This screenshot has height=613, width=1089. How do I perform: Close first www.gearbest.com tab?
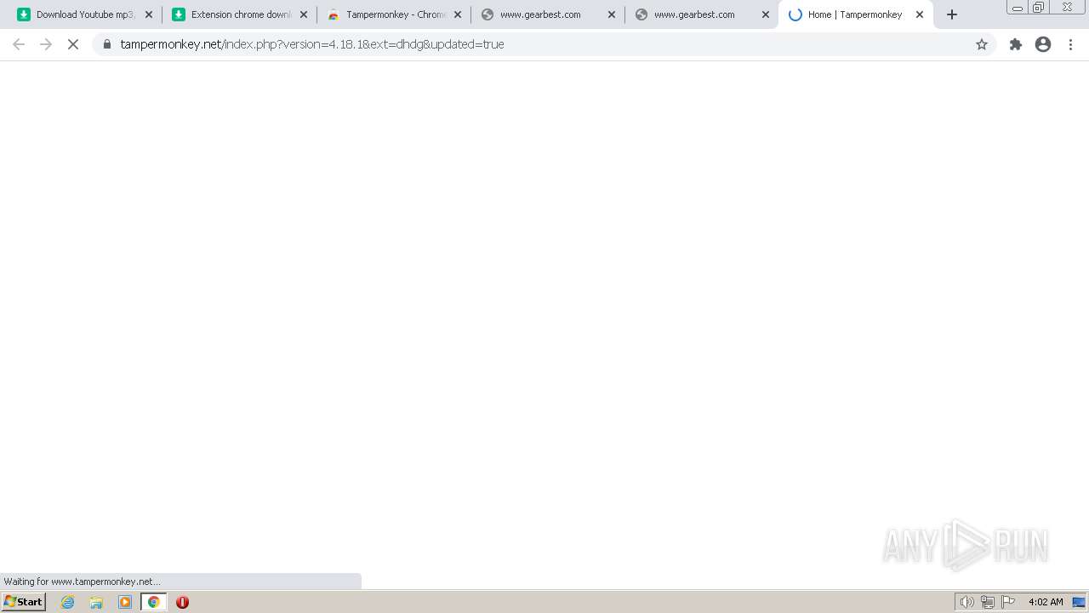(x=612, y=14)
